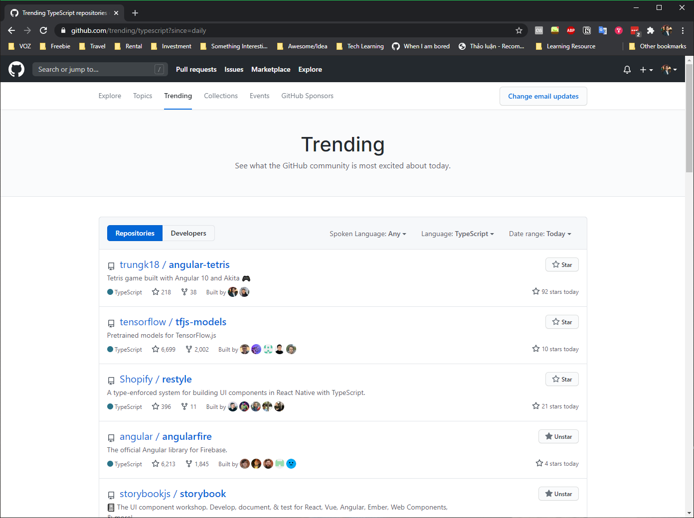The image size is (694, 518).
Task: Click the browser address bar URL
Action: coord(139,30)
